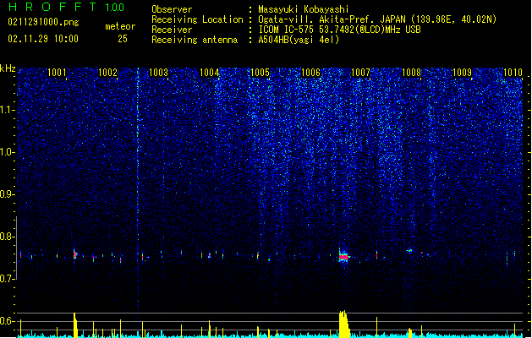532x338 pixels.
Task: Click the kHz axis unit label
Action: pos(8,68)
